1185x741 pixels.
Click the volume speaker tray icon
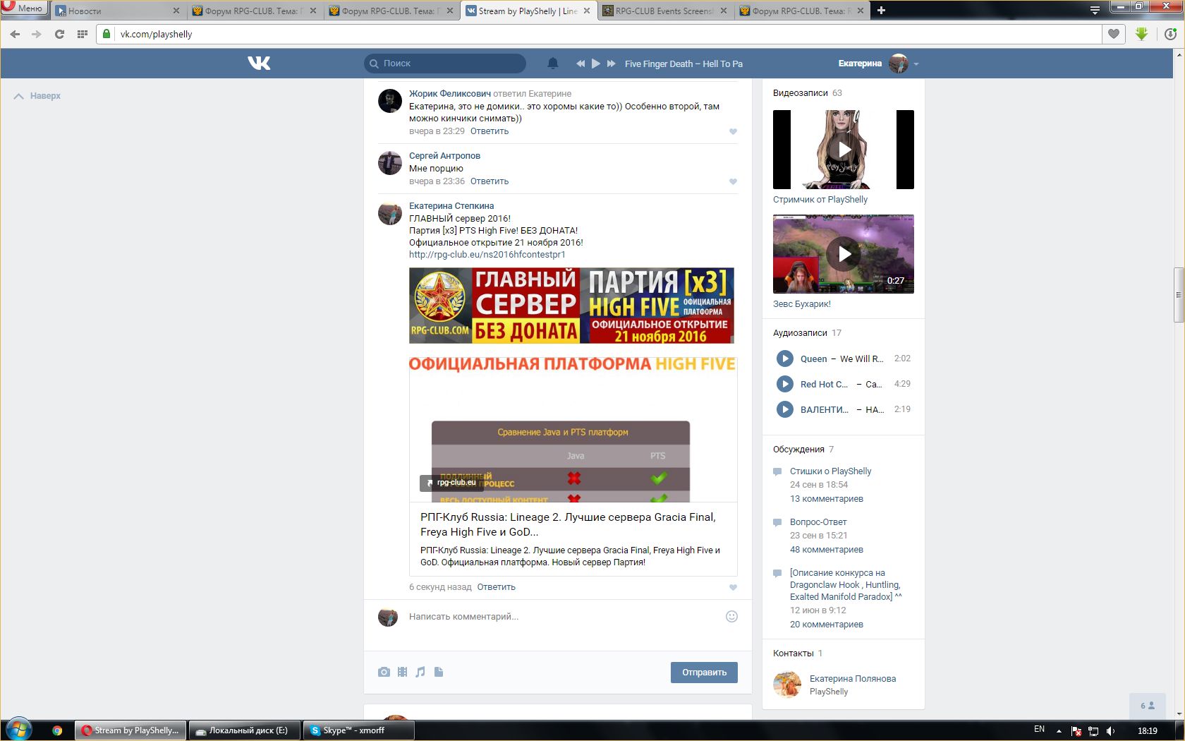click(x=1110, y=731)
